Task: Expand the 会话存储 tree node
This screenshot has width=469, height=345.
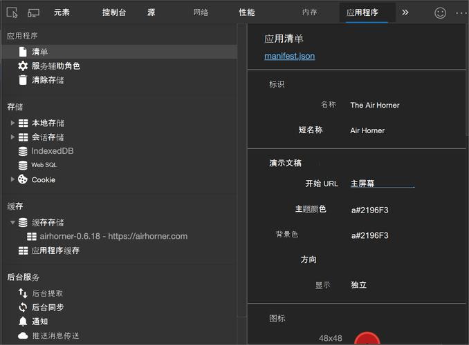Action: [x=12, y=137]
